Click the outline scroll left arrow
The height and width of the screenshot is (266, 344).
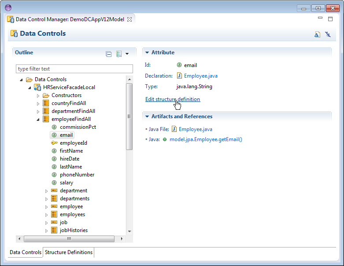19,239
